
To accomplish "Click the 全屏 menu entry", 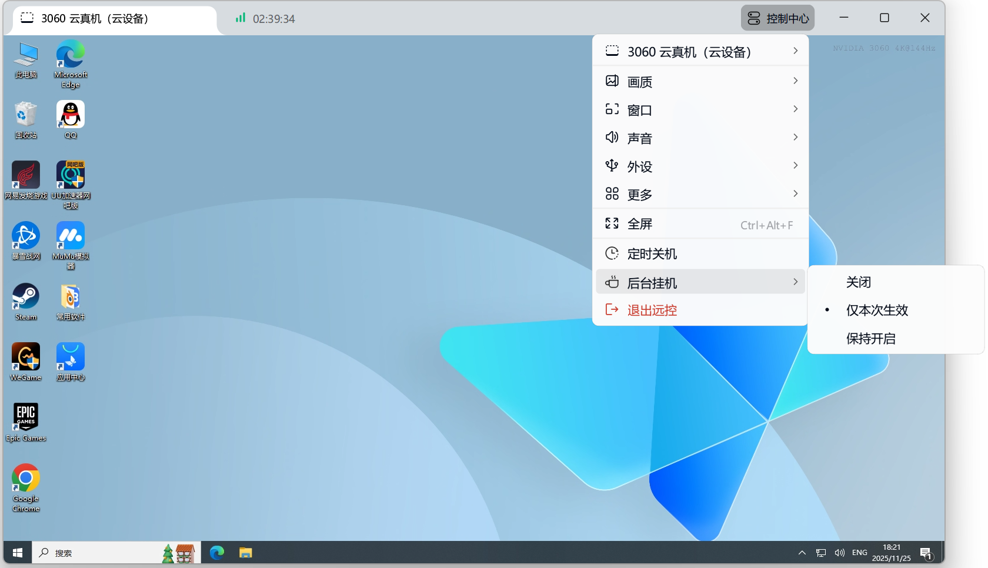I will [x=700, y=224].
